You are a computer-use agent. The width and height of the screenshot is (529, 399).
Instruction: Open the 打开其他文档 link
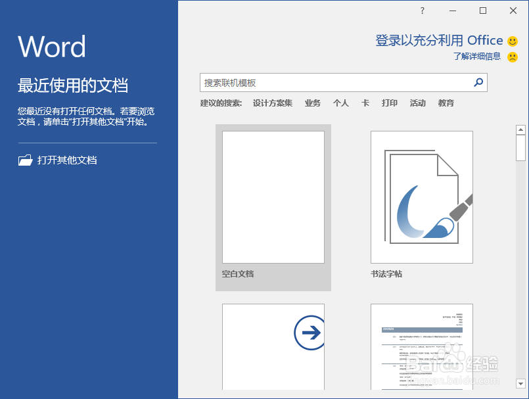point(67,160)
